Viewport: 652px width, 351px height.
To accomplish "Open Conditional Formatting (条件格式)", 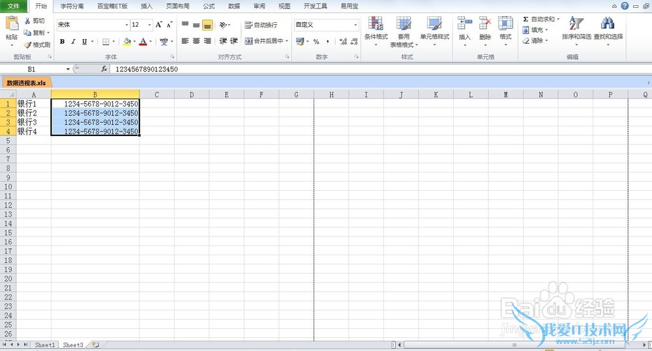I will 376,31.
